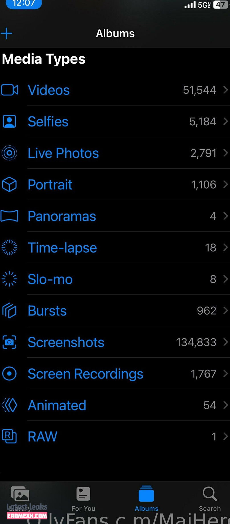Viewport: 230px width, 524px height.
Task: Tap the Bursts stacked icon
Action: point(9,310)
